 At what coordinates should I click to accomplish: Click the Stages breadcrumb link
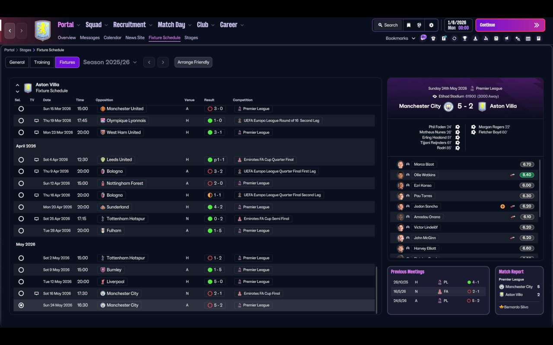[x=25, y=50]
